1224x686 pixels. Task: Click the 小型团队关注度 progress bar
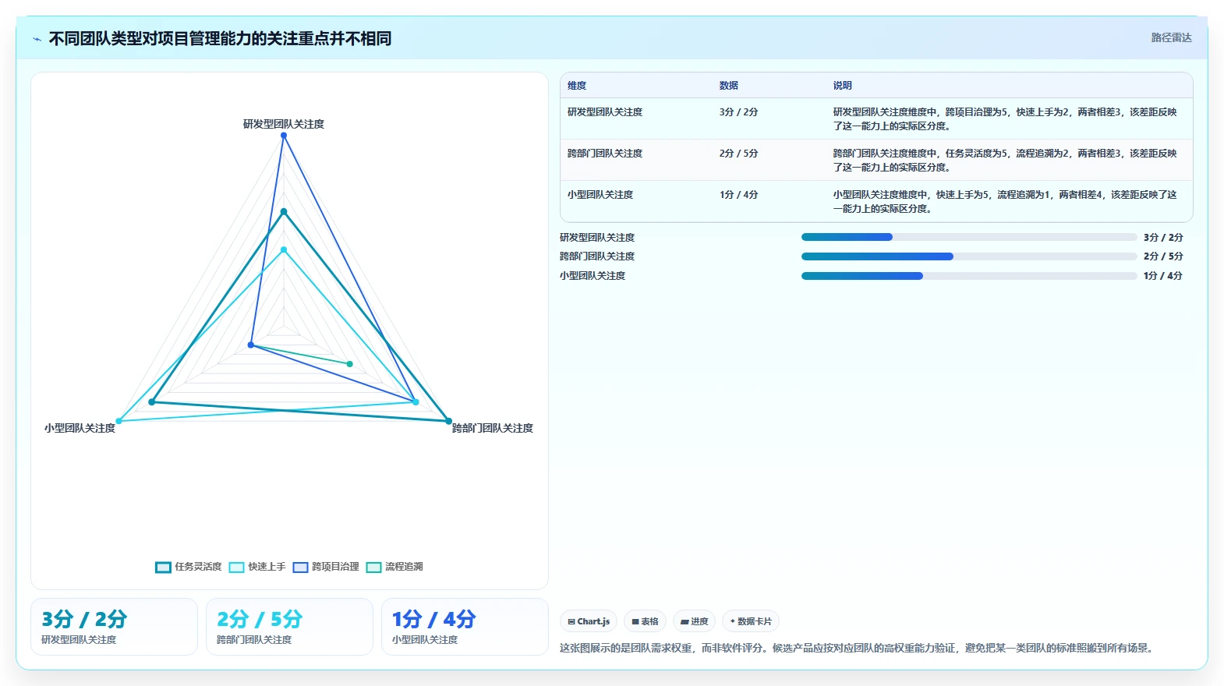point(969,276)
